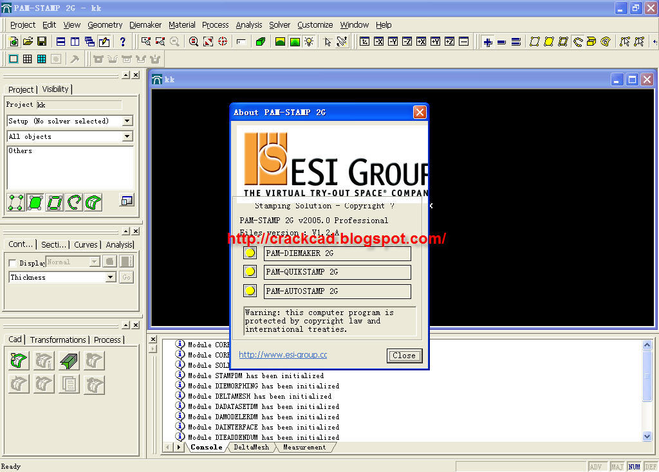Click the yellow filled surface selection icon
This screenshot has width=659, height=472.
coord(548,41)
